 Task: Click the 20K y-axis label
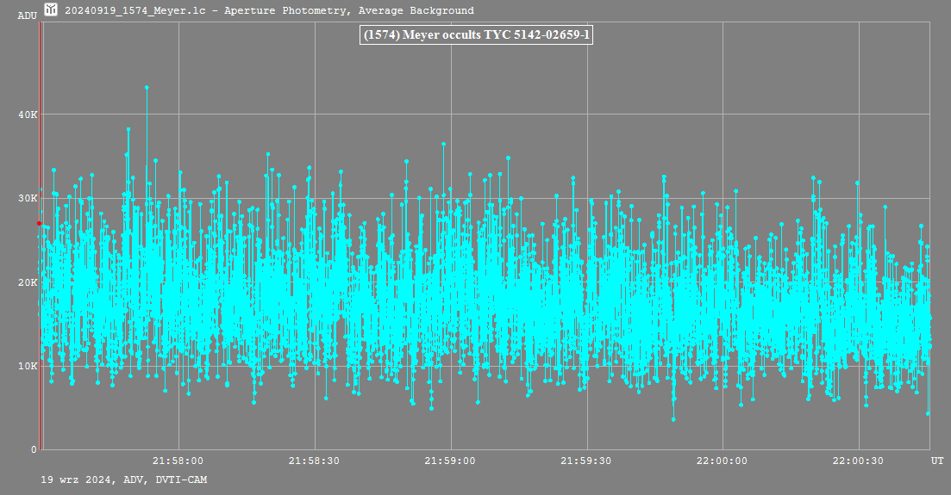(28, 282)
